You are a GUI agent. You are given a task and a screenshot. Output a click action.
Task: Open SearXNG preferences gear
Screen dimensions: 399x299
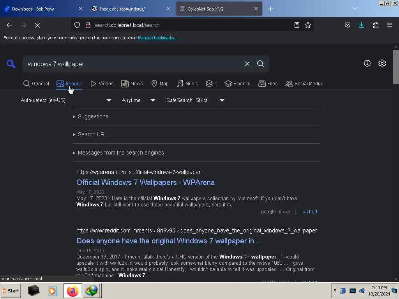pos(382,63)
